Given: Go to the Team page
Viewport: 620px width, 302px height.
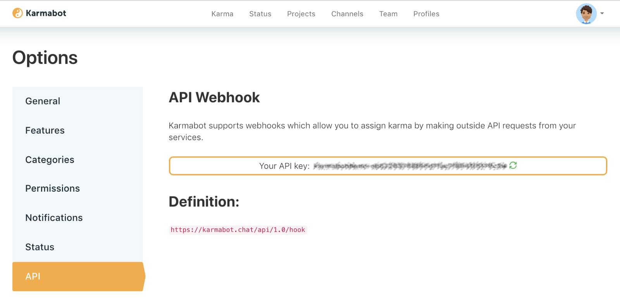Looking at the screenshot, I should [x=388, y=14].
